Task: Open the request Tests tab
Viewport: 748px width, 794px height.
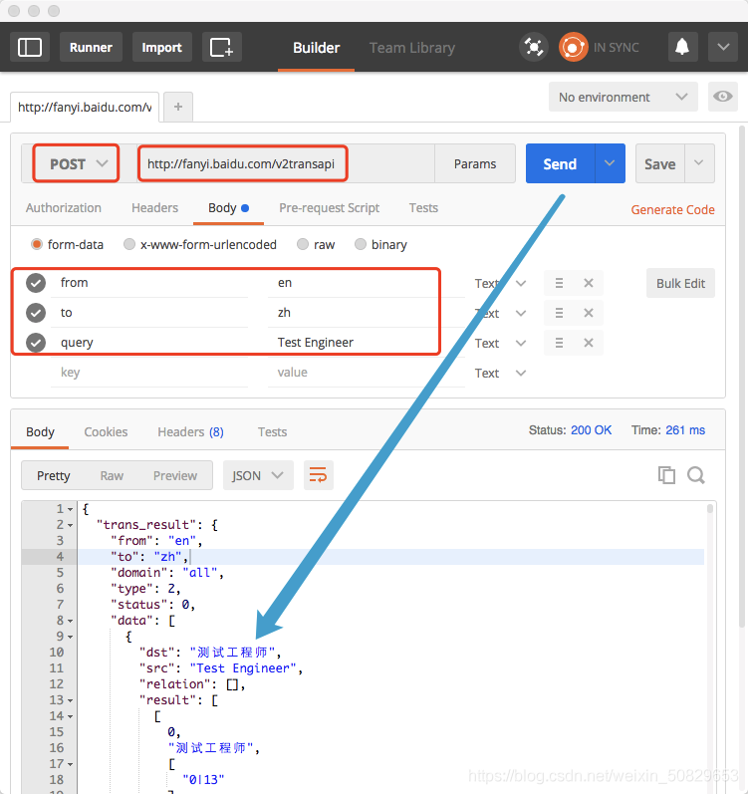Action: pos(423,208)
